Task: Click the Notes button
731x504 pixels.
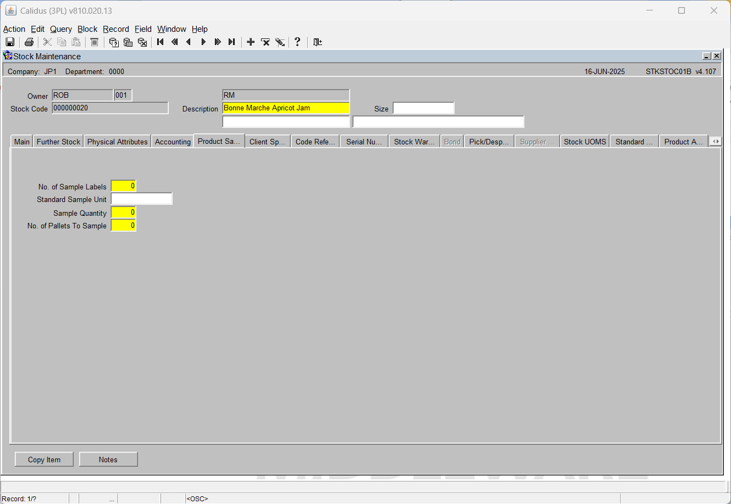Action: (108, 460)
